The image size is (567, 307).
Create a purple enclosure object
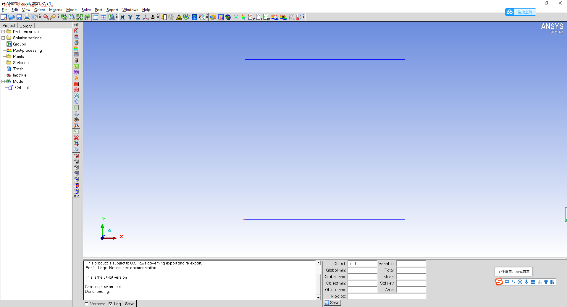point(76,72)
